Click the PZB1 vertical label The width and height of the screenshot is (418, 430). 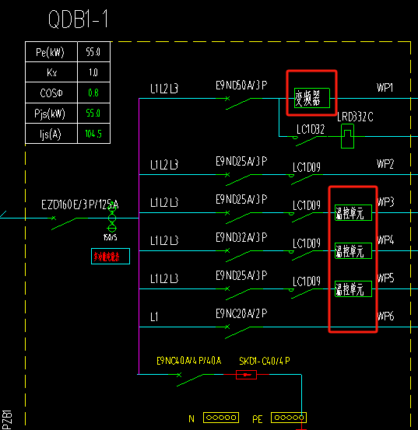[x=8, y=420]
